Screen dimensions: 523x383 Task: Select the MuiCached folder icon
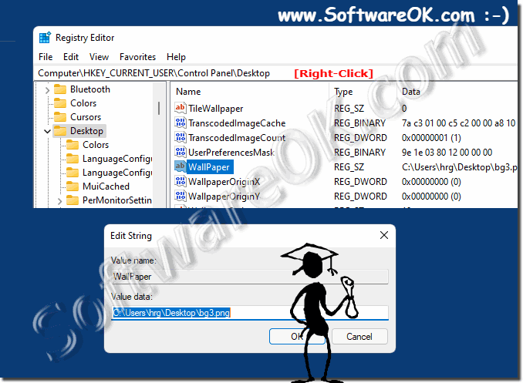point(73,186)
